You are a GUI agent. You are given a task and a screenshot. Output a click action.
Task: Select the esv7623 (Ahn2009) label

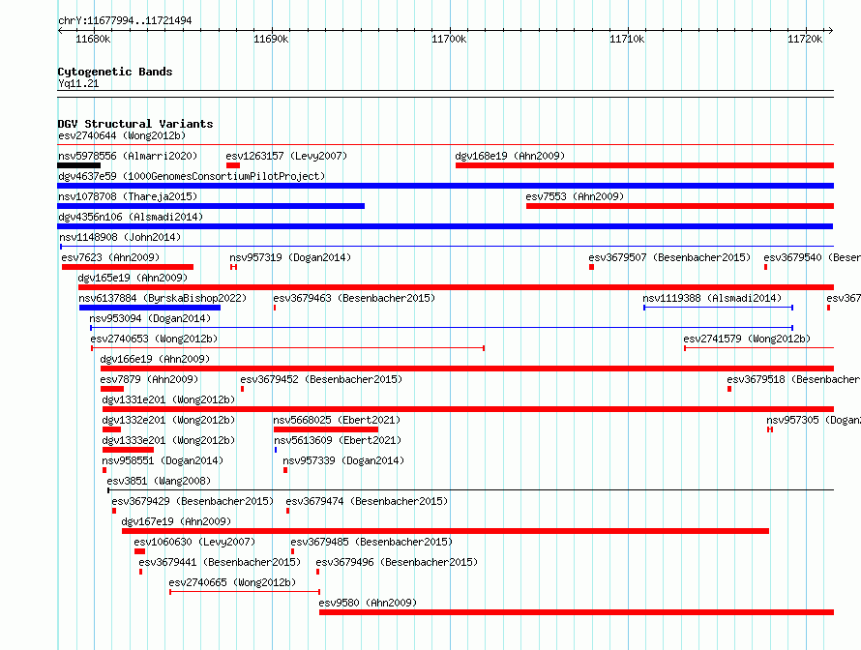point(110,257)
